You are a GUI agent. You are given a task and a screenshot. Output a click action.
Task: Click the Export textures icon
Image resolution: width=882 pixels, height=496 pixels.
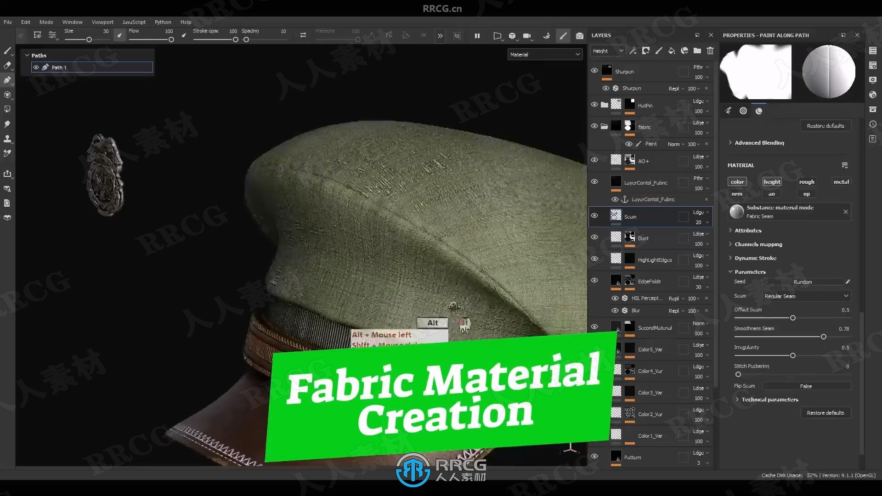tap(7, 174)
